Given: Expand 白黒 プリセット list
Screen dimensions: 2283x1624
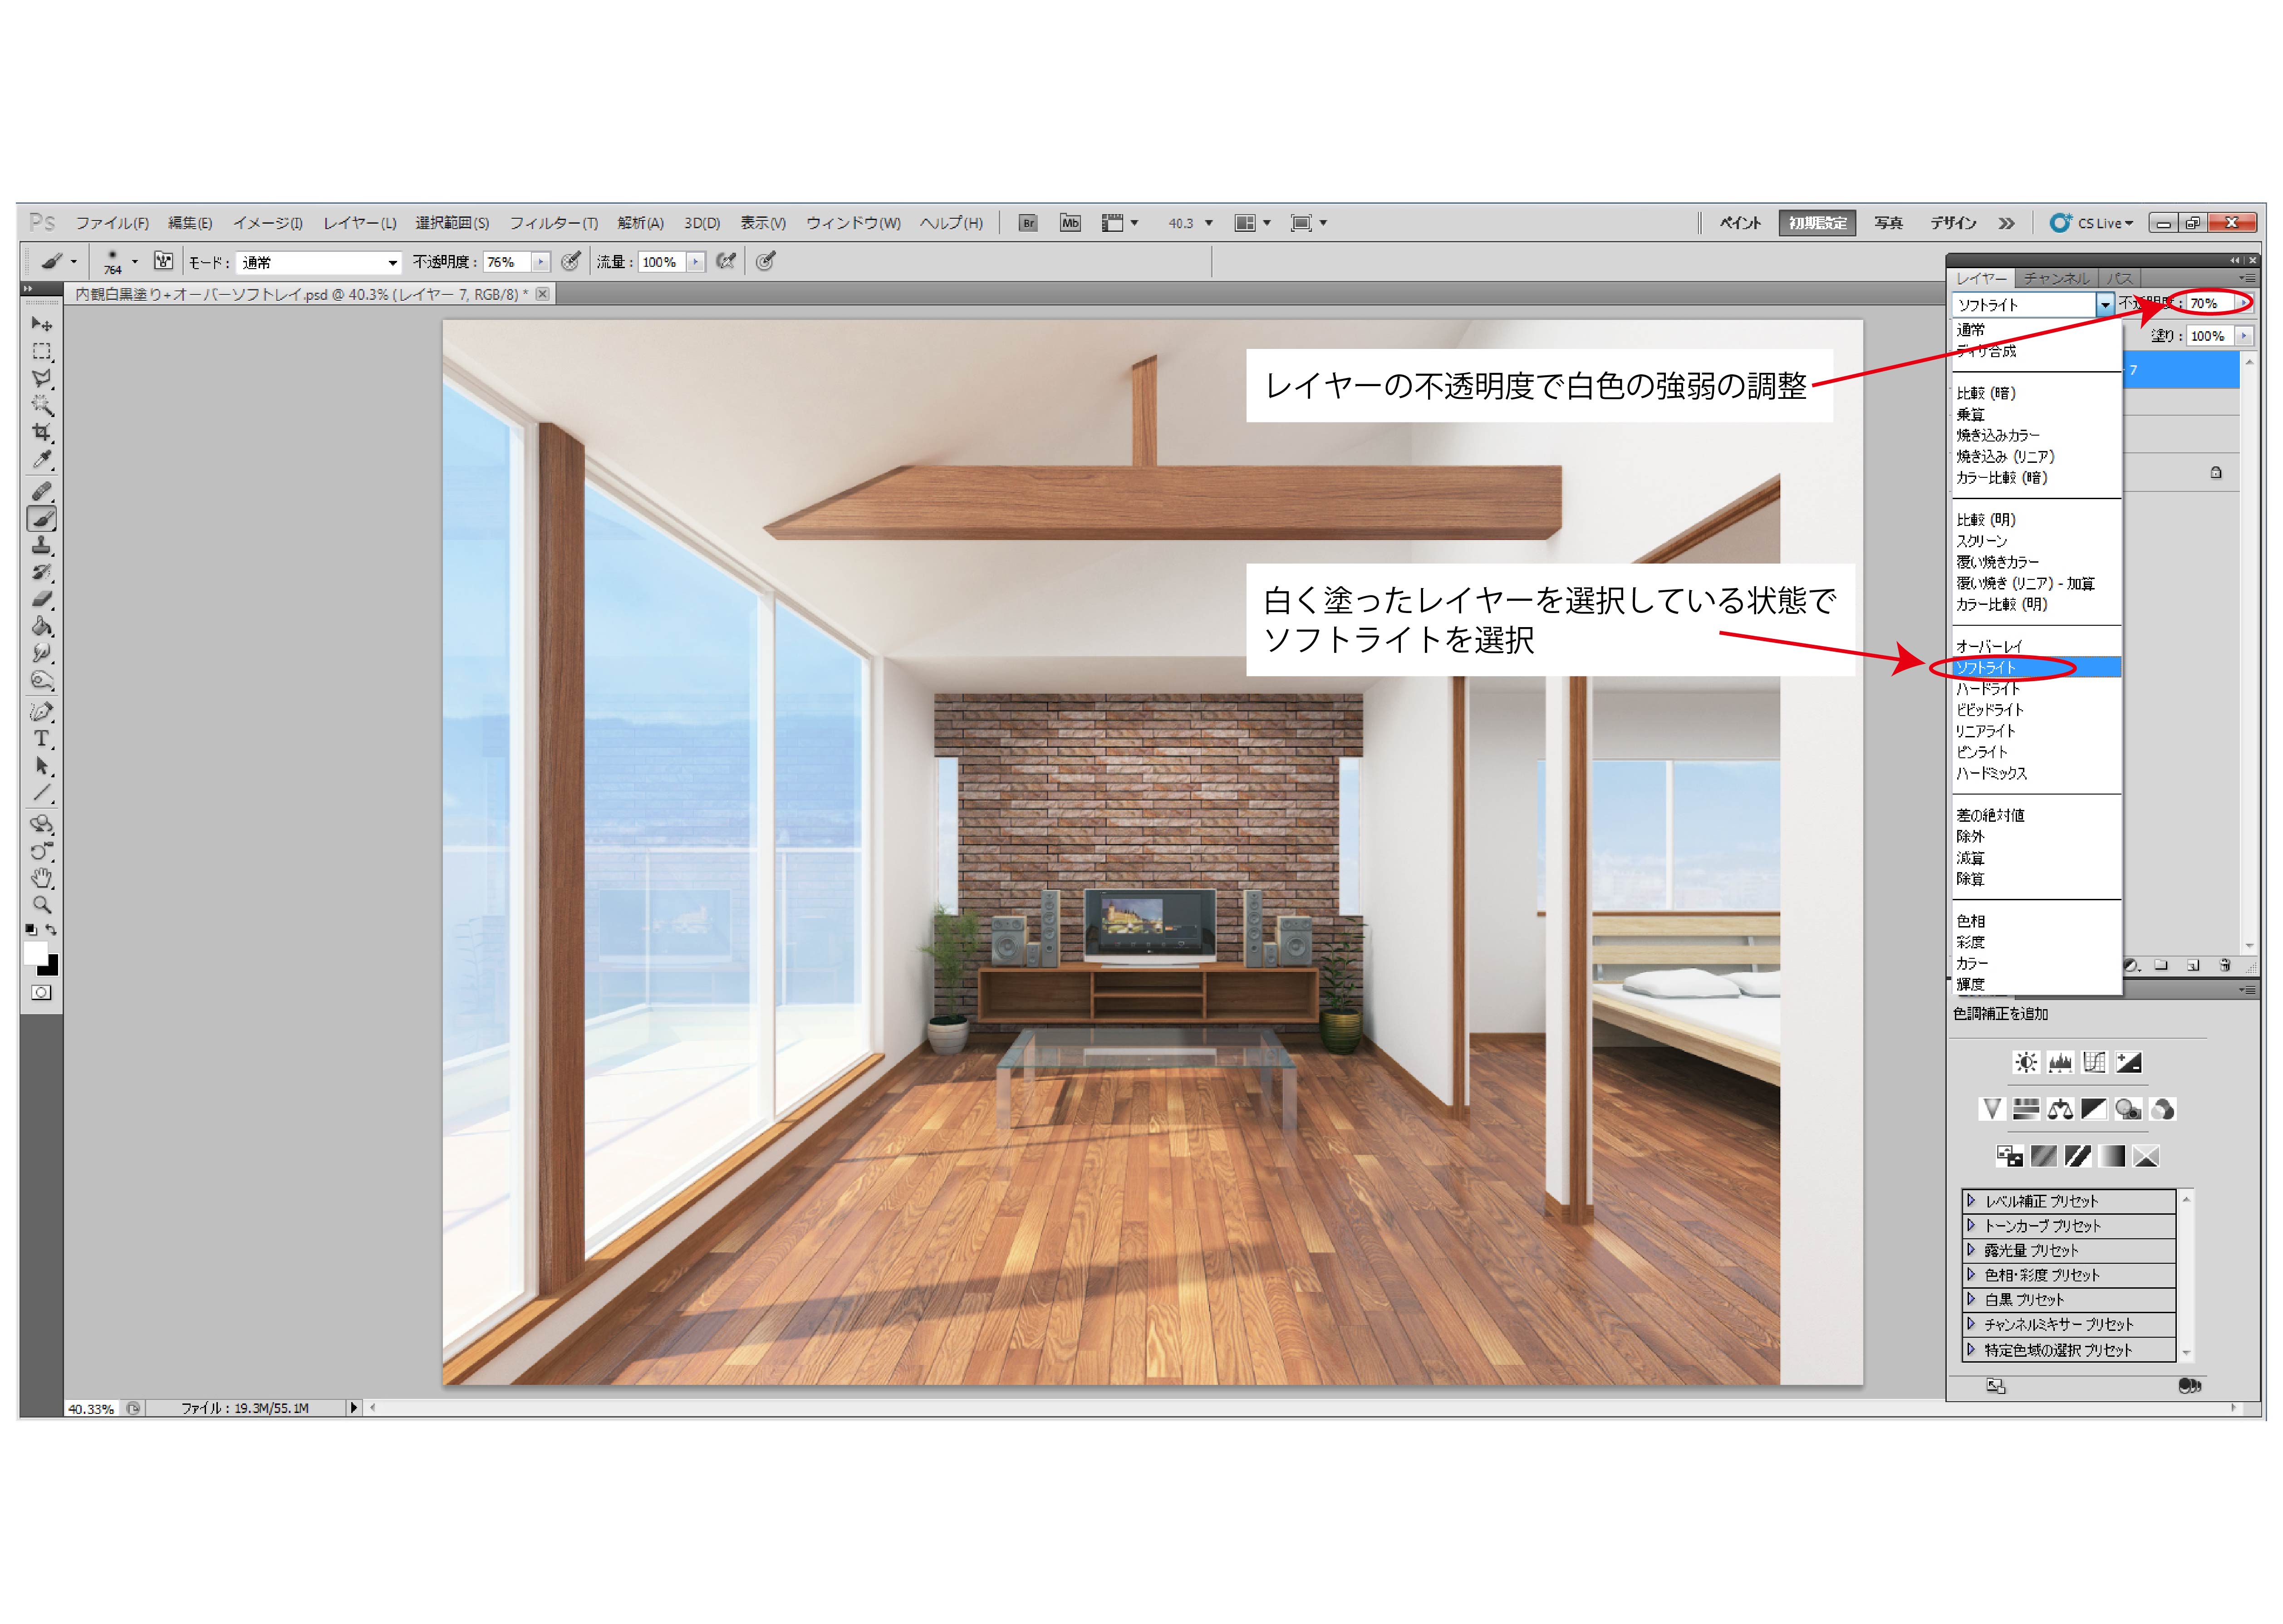Looking at the screenshot, I should (1971, 1299).
